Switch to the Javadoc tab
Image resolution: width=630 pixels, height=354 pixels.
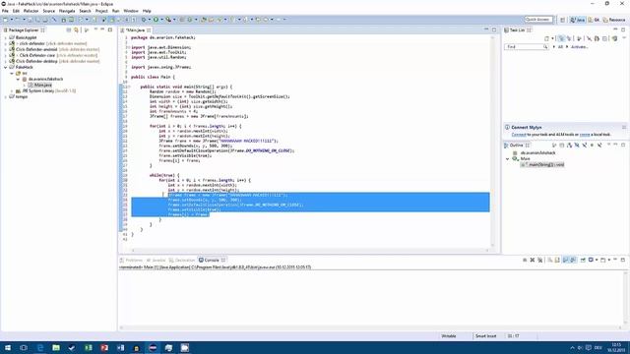click(x=156, y=260)
